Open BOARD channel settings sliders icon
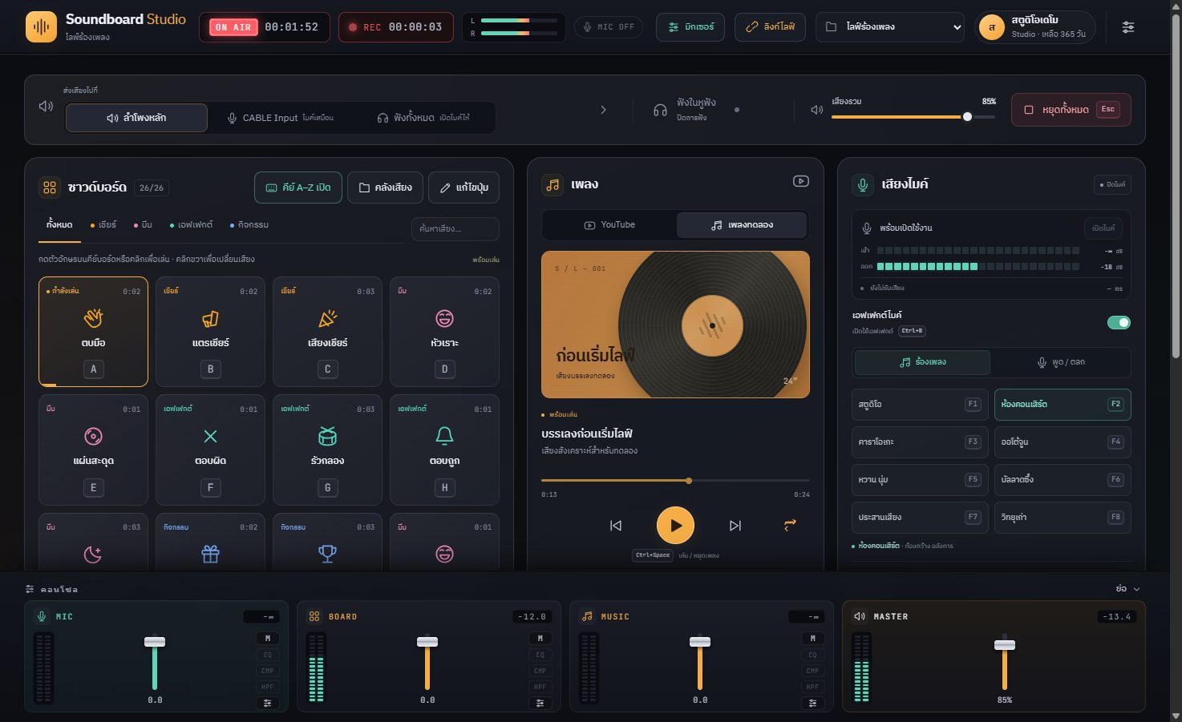The image size is (1182, 722). pyautogui.click(x=540, y=703)
